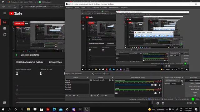Undock the Fuentes panel

coord(112,77)
